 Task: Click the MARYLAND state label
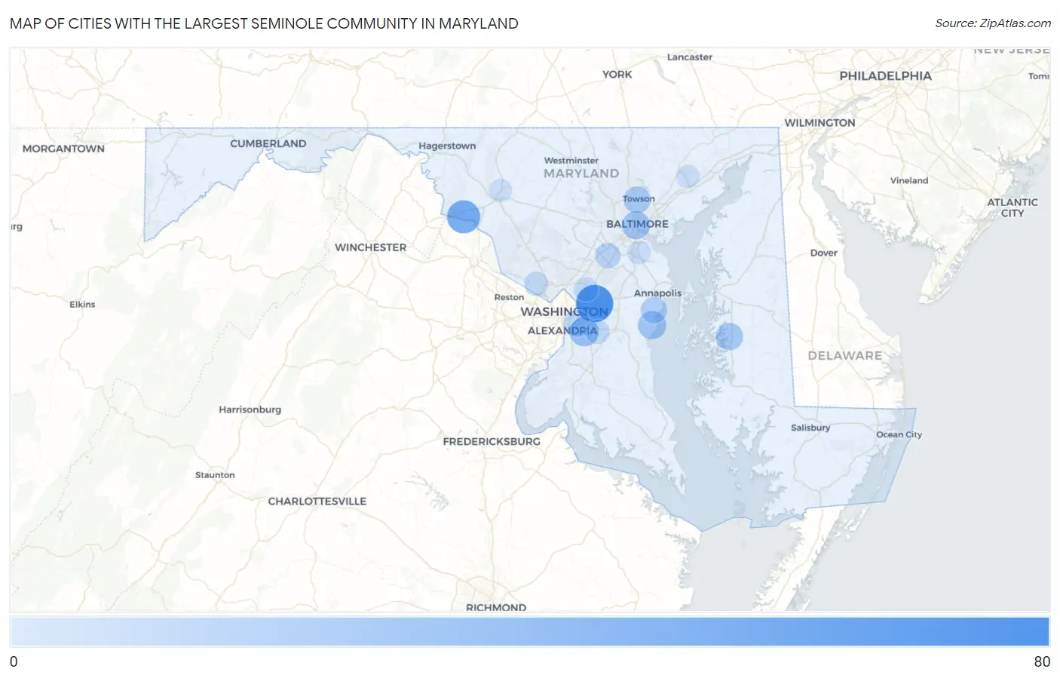pos(581,173)
